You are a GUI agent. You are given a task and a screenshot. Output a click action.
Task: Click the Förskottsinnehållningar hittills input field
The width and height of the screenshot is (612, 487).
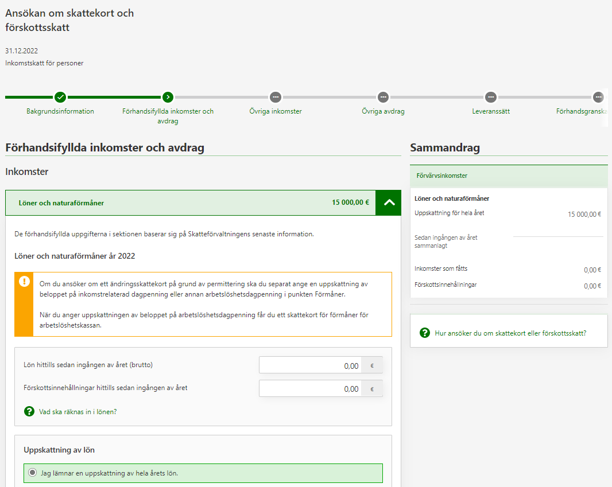click(310, 388)
